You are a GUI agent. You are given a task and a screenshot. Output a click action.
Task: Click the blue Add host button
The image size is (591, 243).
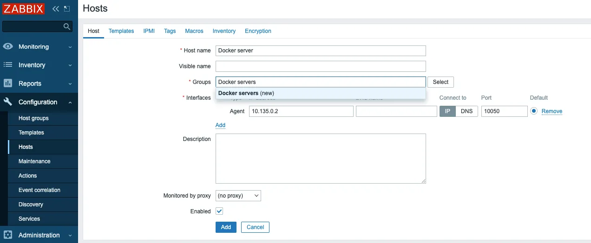(226, 227)
